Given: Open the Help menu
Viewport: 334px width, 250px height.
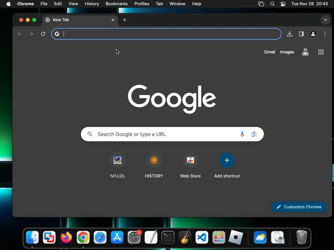Looking at the screenshot, I should pyautogui.click(x=196, y=4).
